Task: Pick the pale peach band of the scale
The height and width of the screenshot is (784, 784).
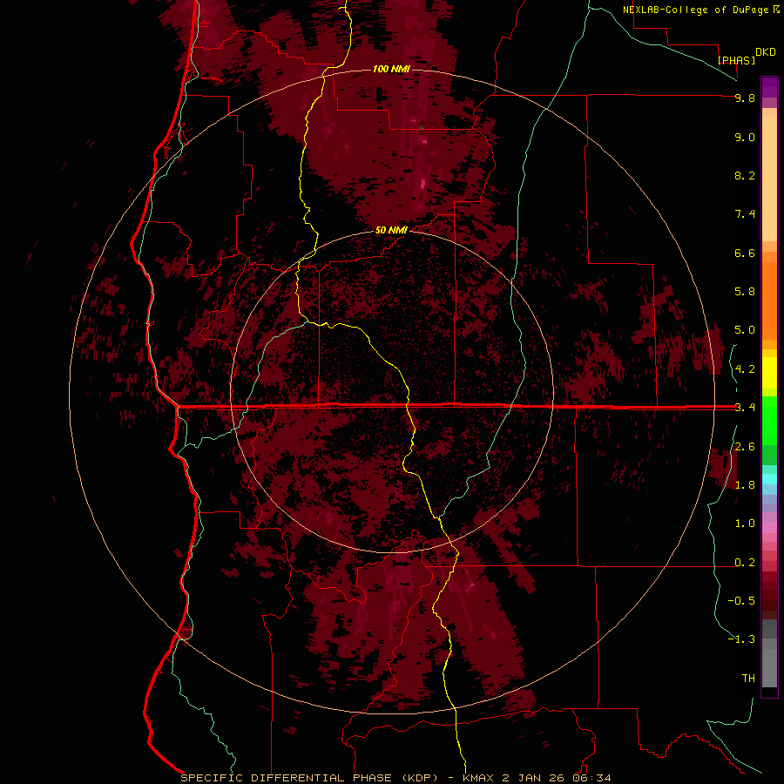Action: [769, 179]
